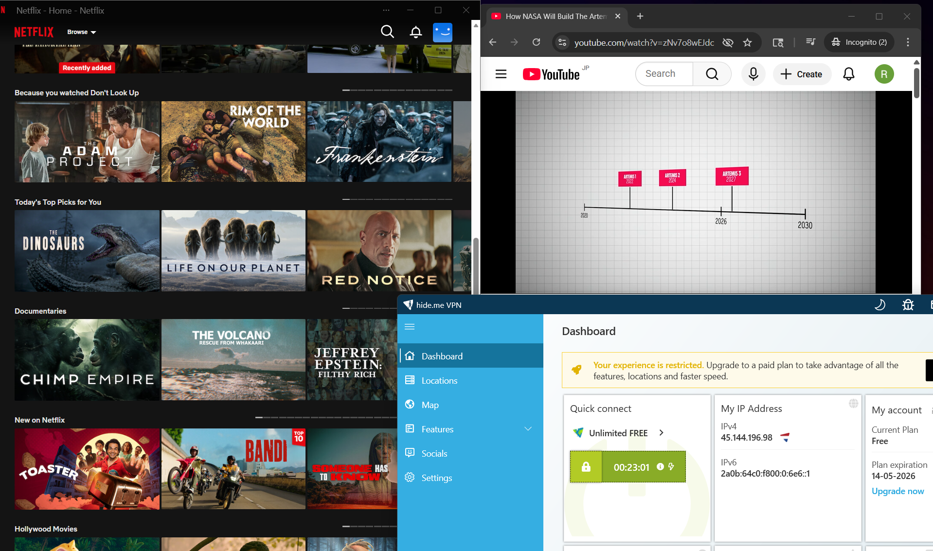Click Because you watched Don't Look Up heading
This screenshot has width=933, height=551.
pyautogui.click(x=76, y=92)
